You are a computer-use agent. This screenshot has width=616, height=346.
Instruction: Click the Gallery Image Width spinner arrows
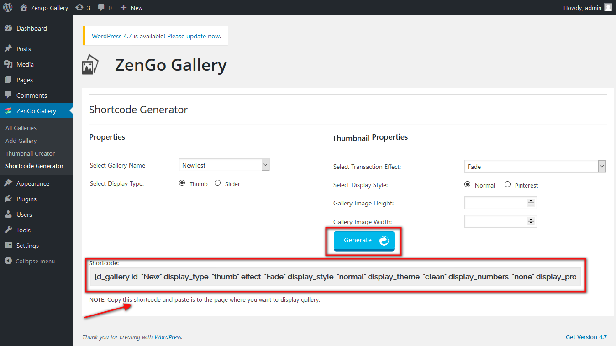[531, 221]
